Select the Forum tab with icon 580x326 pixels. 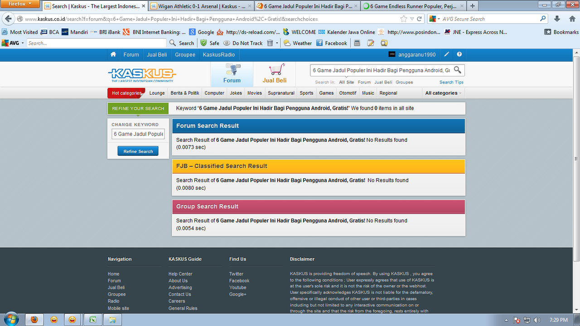point(232,74)
